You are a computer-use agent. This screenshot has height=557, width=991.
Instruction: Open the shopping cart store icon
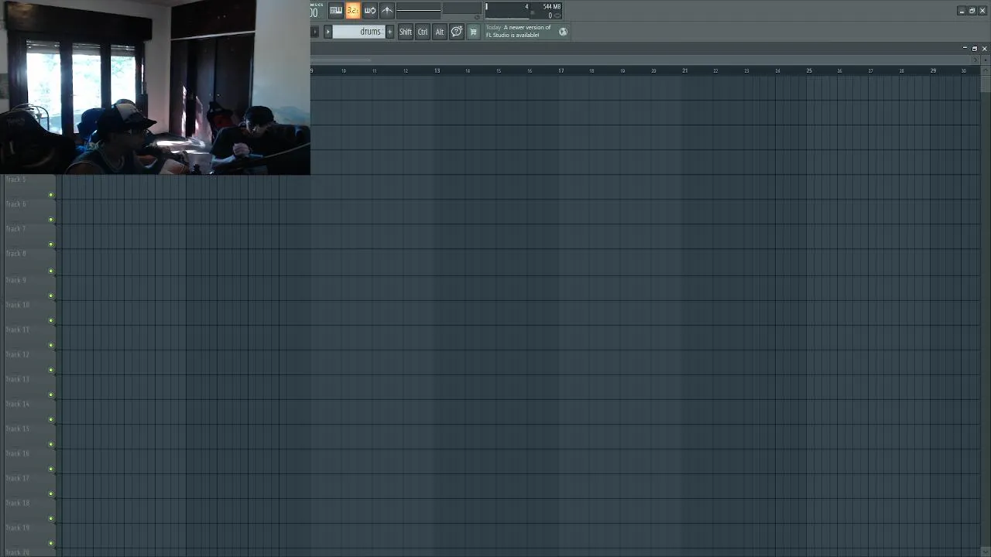point(474,32)
